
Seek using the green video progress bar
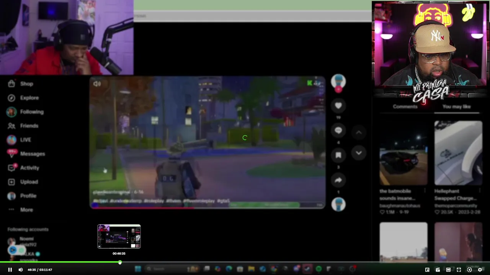click(245, 262)
